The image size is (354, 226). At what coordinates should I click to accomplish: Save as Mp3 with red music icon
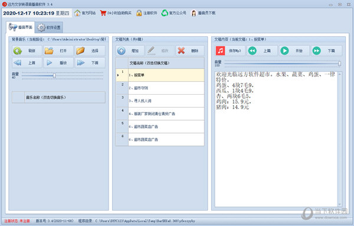230,51
